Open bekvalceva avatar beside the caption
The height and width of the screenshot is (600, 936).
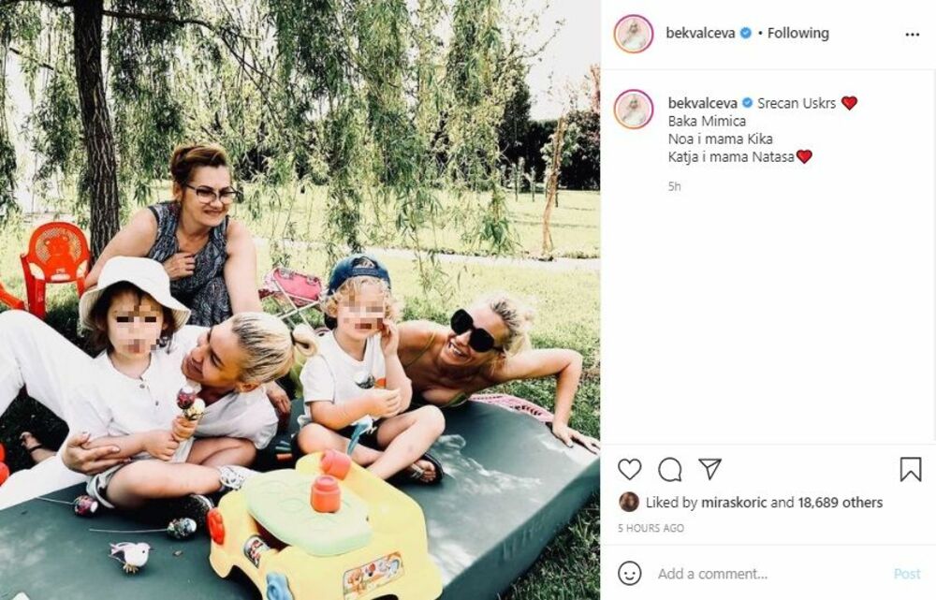coord(634,110)
